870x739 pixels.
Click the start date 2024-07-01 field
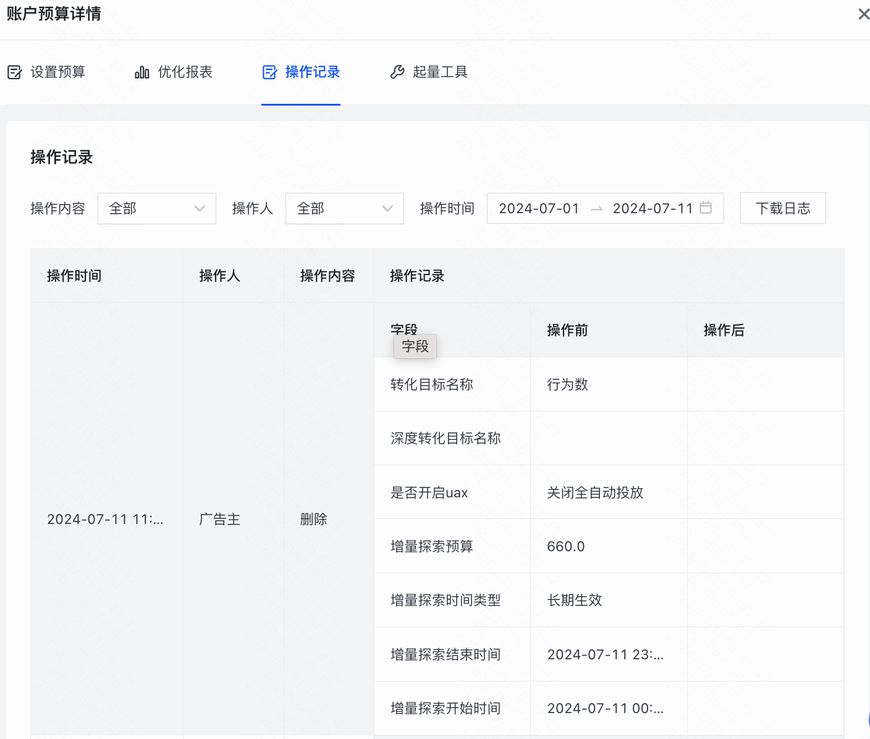[539, 208]
